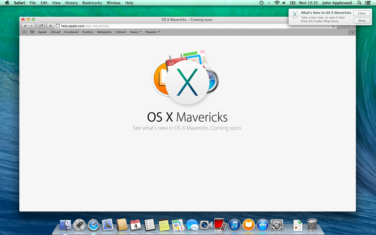Check battery status in the menu bar
Screen dimensions: 376x235
pyautogui.click(x=293, y=3)
